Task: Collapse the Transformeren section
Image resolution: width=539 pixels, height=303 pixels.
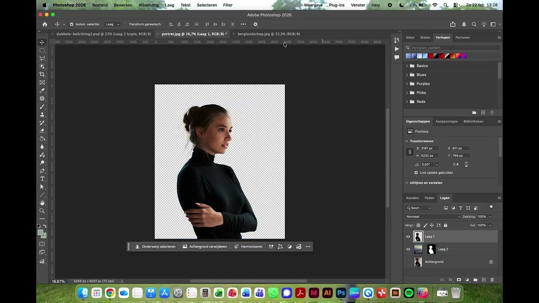Action: point(407,141)
